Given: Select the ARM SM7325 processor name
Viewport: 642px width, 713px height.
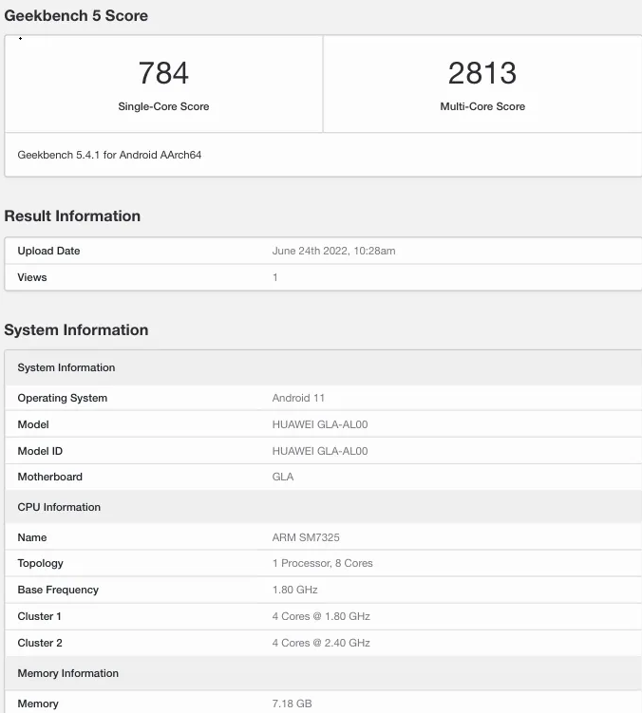Looking at the screenshot, I should coord(306,537).
